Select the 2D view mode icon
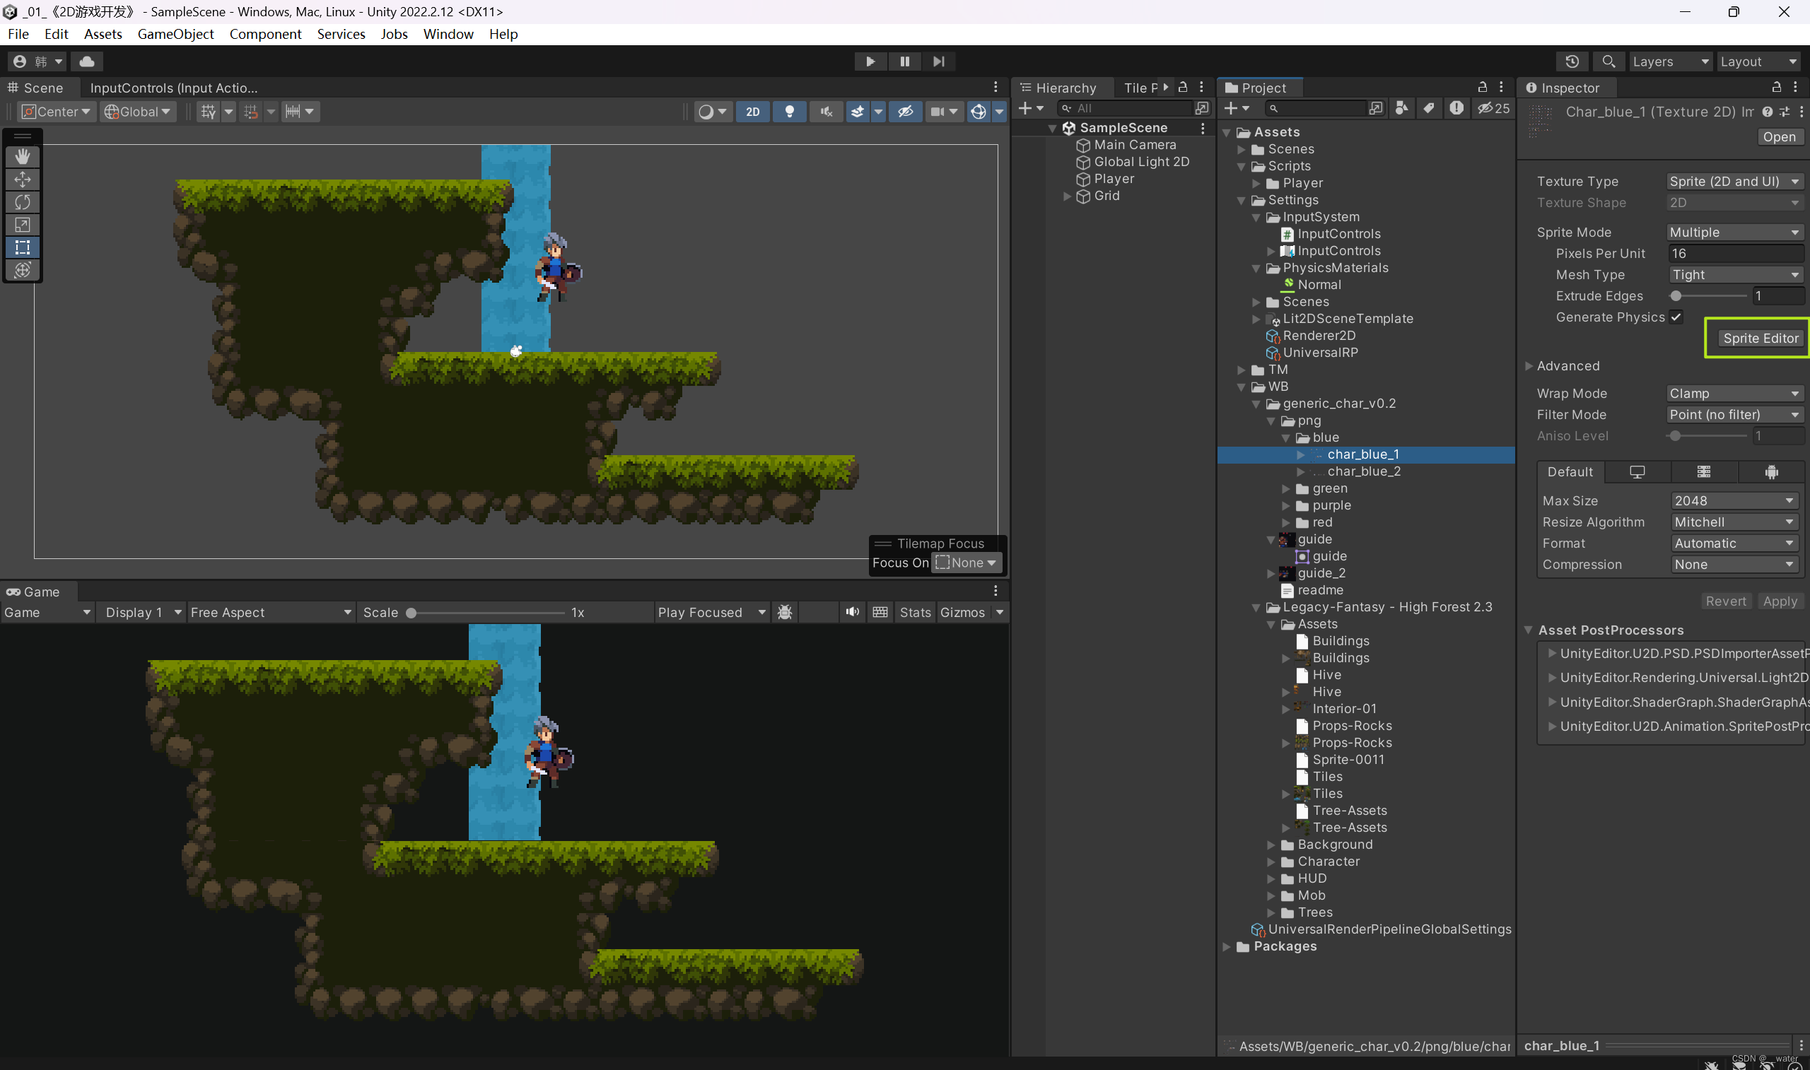 click(753, 111)
